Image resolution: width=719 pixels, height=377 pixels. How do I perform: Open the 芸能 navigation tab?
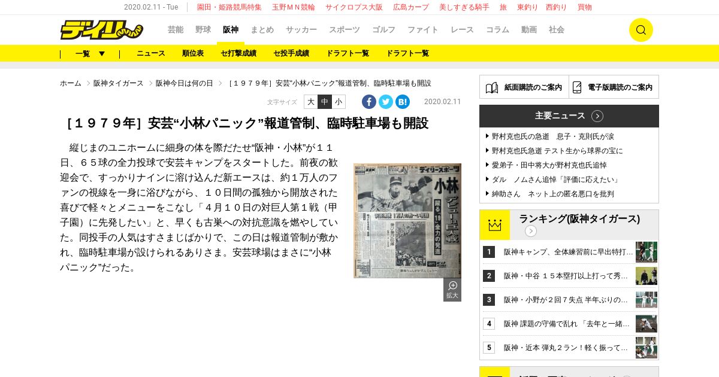[x=176, y=29]
